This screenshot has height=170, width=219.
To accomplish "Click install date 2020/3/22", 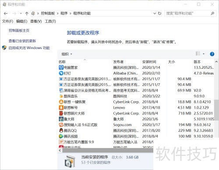I will point(151,96).
